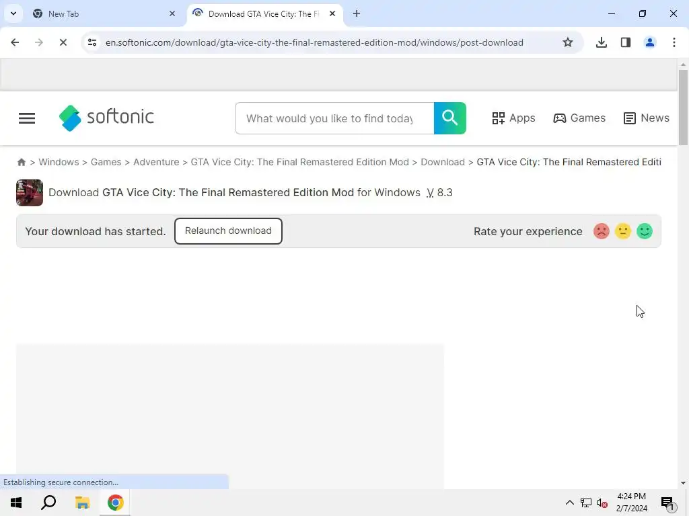Click Relaunch download button
Screen dimensions: 689x516
coord(228,231)
